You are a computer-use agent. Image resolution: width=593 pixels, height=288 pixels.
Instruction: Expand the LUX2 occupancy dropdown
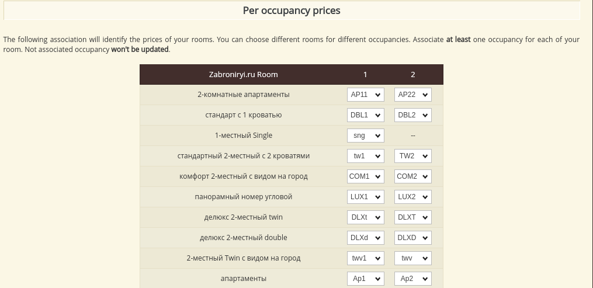coord(413,197)
